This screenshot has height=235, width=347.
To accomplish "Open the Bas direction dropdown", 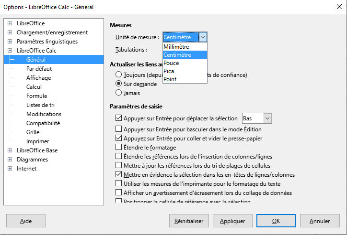I will click(267, 118).
